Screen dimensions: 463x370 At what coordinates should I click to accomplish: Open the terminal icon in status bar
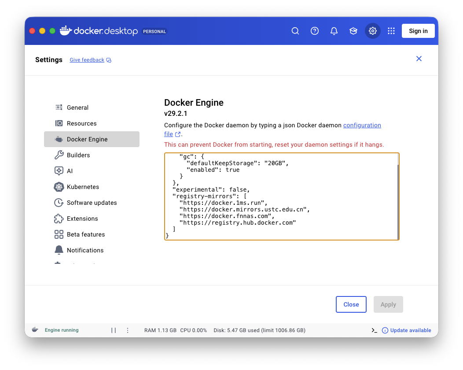[x=374, y=330]
